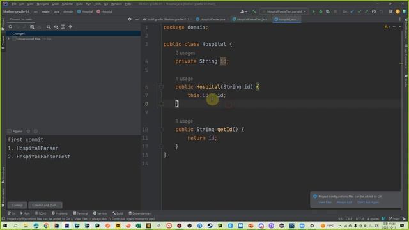Image resolution: width=409 pixels, height=230 pixels.
Task: Open the File menu
Action: (x=14, y=4)
